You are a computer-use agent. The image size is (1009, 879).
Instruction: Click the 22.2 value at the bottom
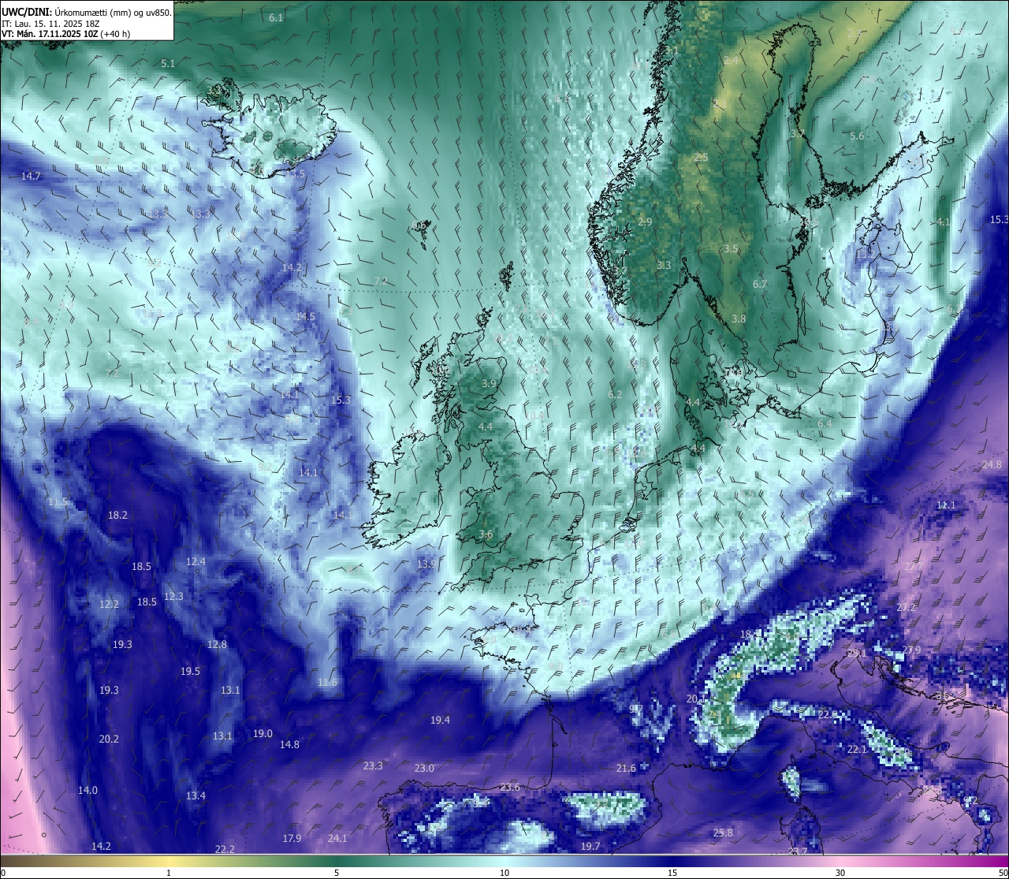click(225, 849)
